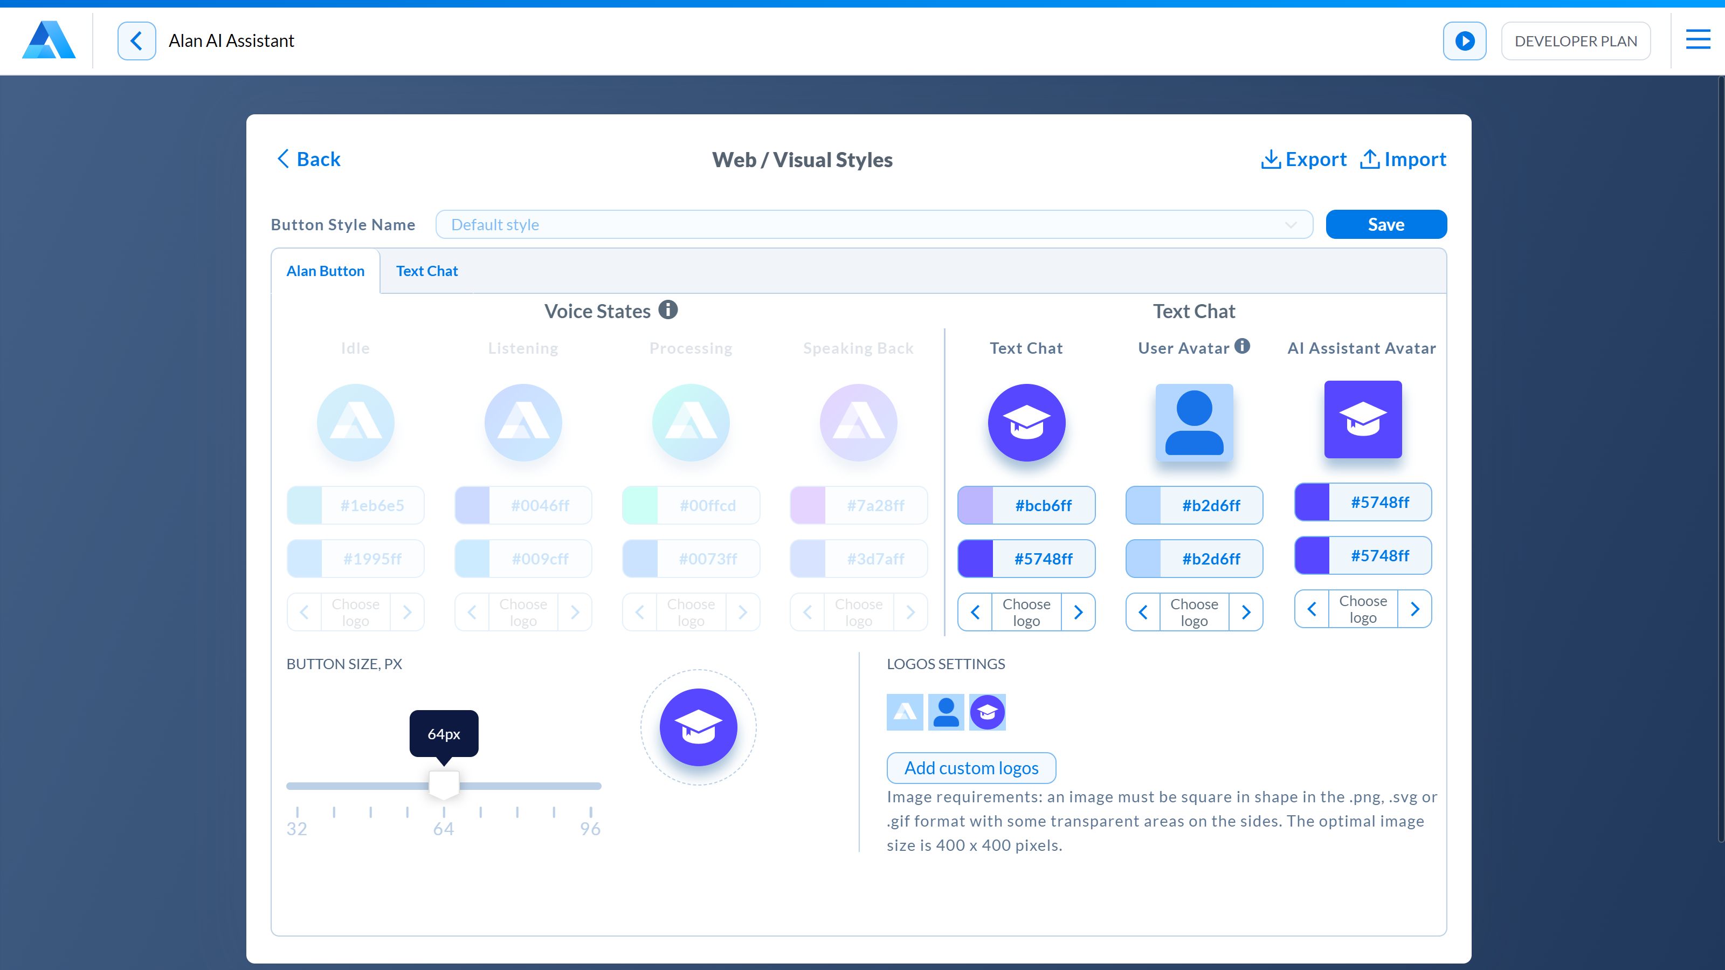Viewport: 1725px width, 970px height.
Task: Open the hamburger menu
Action: tap(1698, 40)
